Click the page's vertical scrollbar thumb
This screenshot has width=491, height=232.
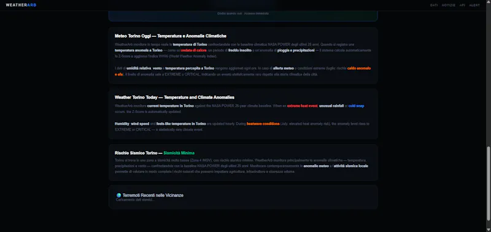tap(488, 183)
